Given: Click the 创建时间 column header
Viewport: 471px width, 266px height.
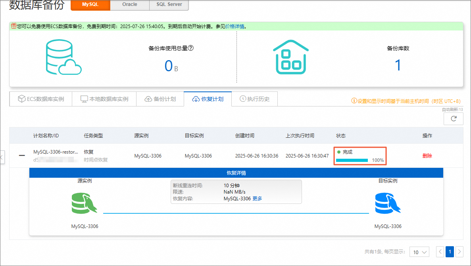Looking at the screenshot, I should pyautogui.click(x=245, y=136).
